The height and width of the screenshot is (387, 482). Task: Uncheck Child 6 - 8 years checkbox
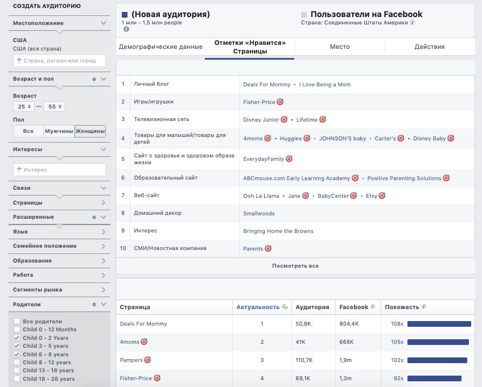click(x=17, y=354)
